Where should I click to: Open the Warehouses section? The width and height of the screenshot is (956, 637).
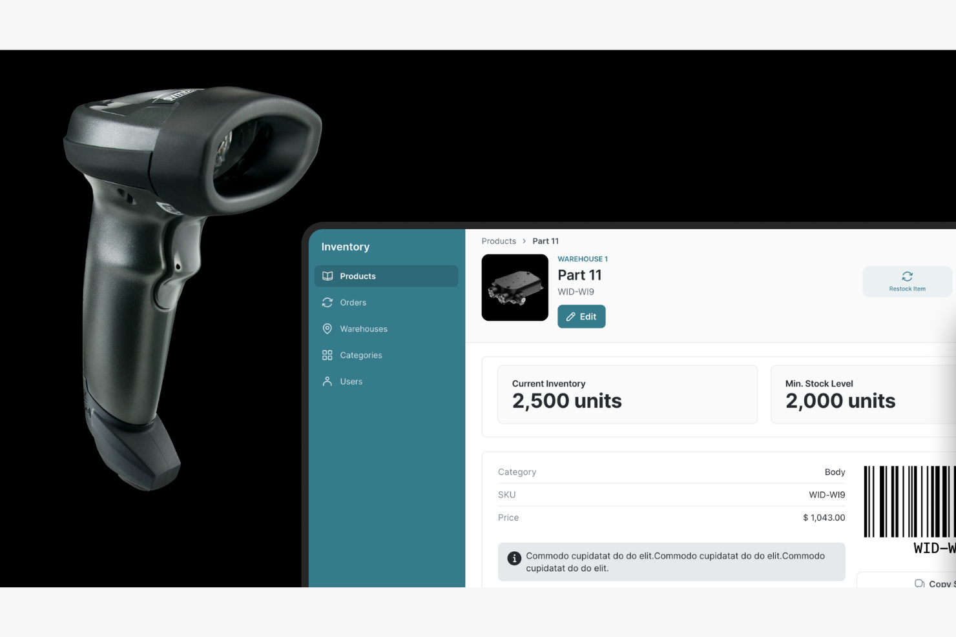click(364, 329)
